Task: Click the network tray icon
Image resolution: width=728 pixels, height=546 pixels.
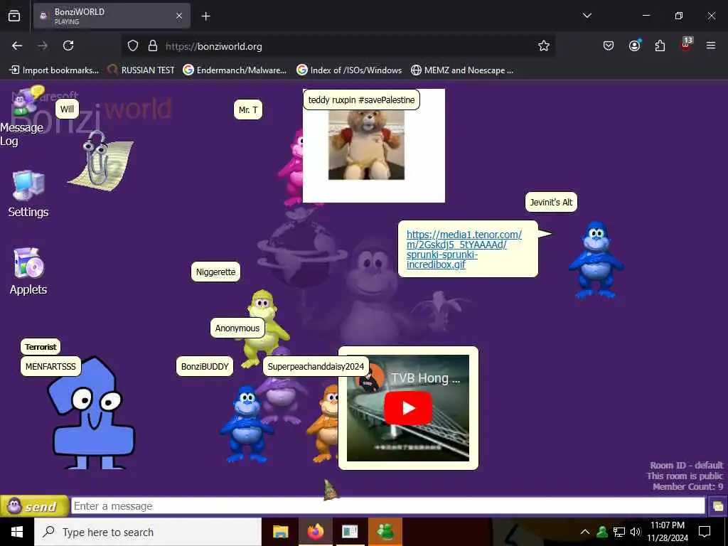Action: [619, 532]
